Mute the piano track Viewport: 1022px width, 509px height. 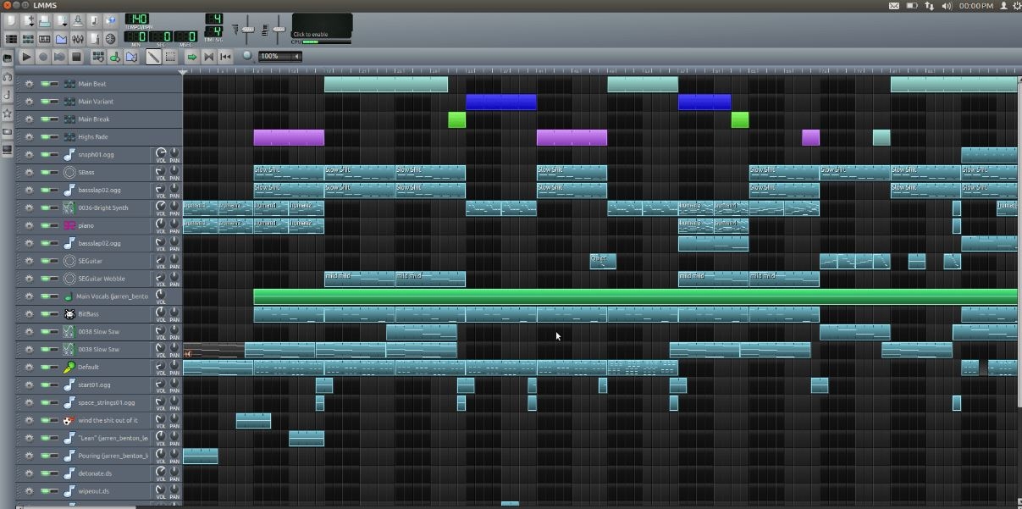(45, 225)
